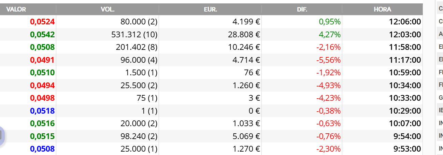
Task: Click the 4,27% difference cell
Action: [330, 35]
